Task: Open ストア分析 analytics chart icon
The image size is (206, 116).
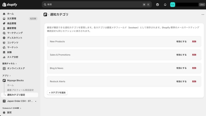Action: click(x=4, y=57)
